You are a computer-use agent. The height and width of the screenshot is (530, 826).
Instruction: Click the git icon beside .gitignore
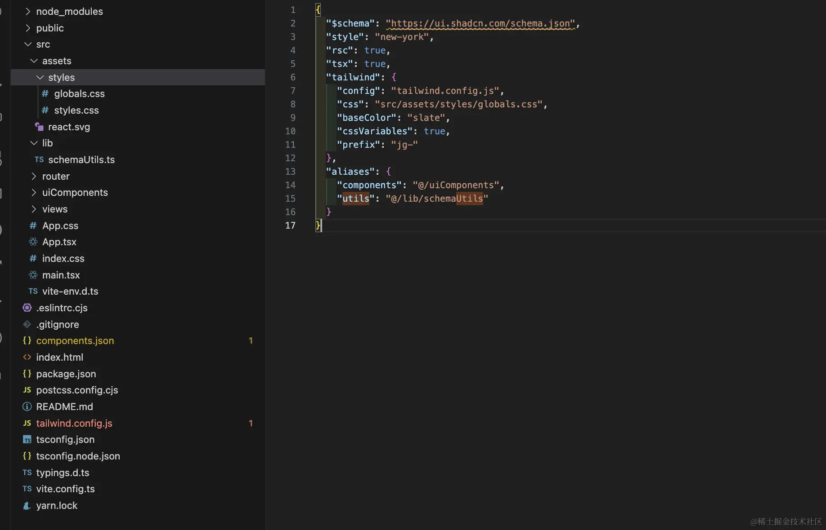pyautogui.click(x=27, y=324)
